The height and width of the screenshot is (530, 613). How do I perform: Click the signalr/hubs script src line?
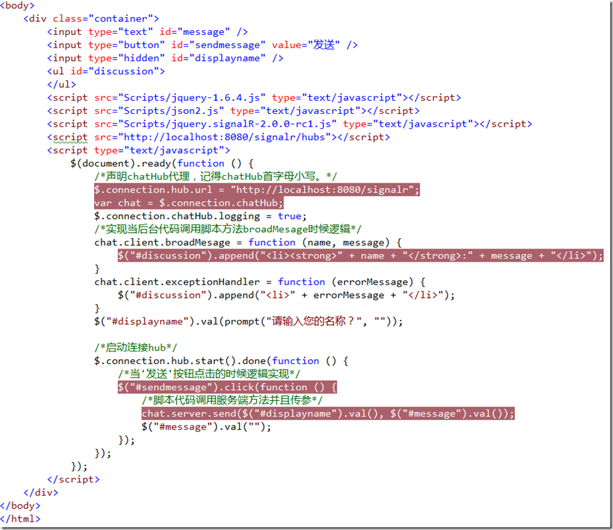pos(218,137)
